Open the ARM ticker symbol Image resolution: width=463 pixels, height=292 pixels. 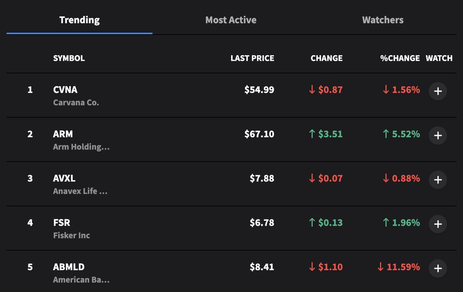coord(63,134)
